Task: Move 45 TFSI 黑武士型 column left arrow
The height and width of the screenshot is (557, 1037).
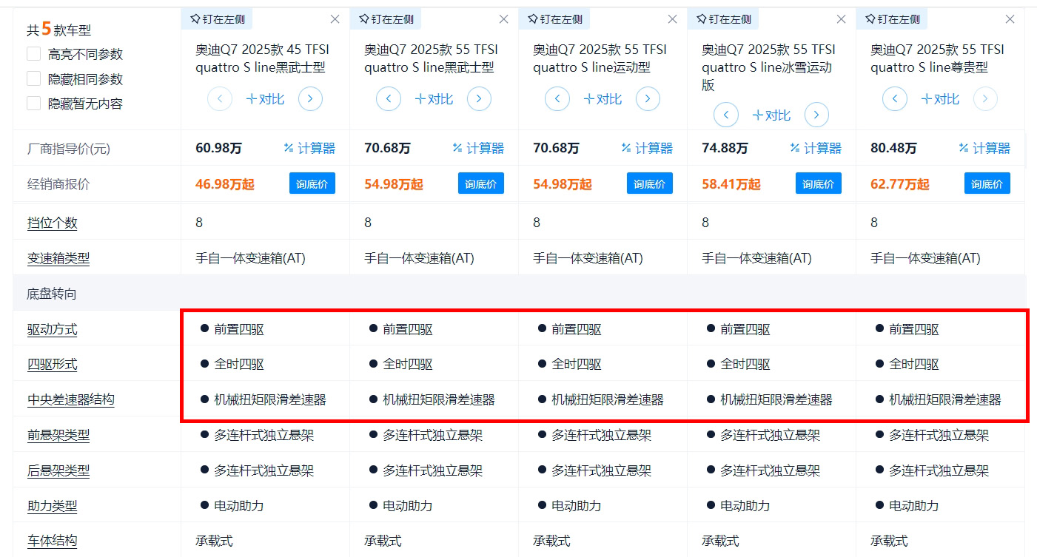Action: 220,98
